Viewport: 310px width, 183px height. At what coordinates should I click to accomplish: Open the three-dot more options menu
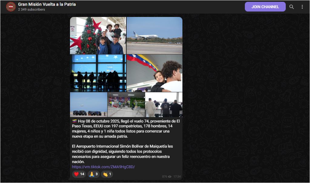302,7
